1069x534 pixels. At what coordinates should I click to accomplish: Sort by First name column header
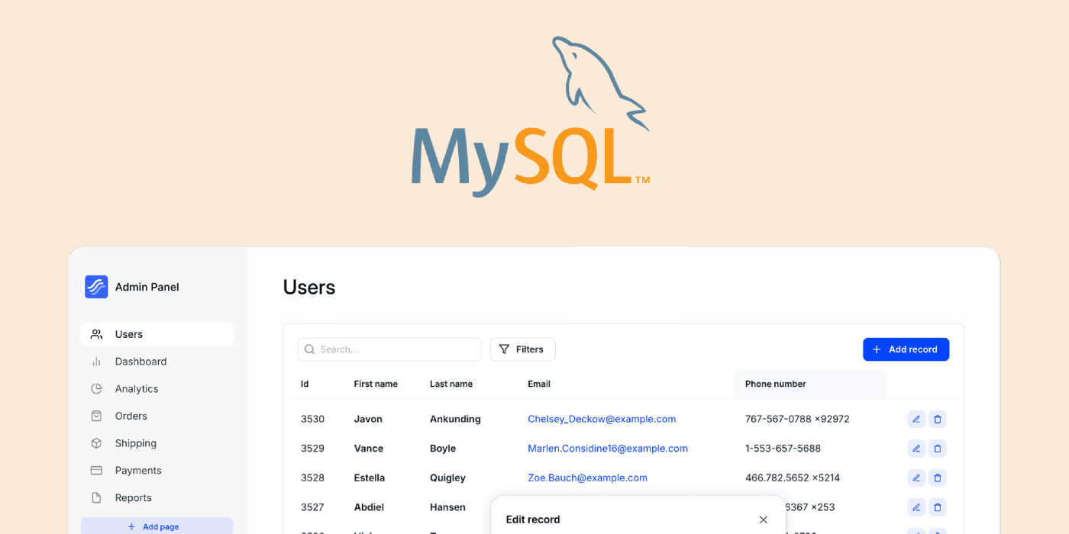376,384
